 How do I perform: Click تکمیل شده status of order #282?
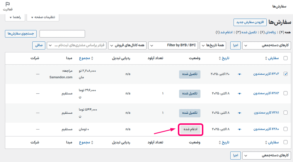(190, 94)
